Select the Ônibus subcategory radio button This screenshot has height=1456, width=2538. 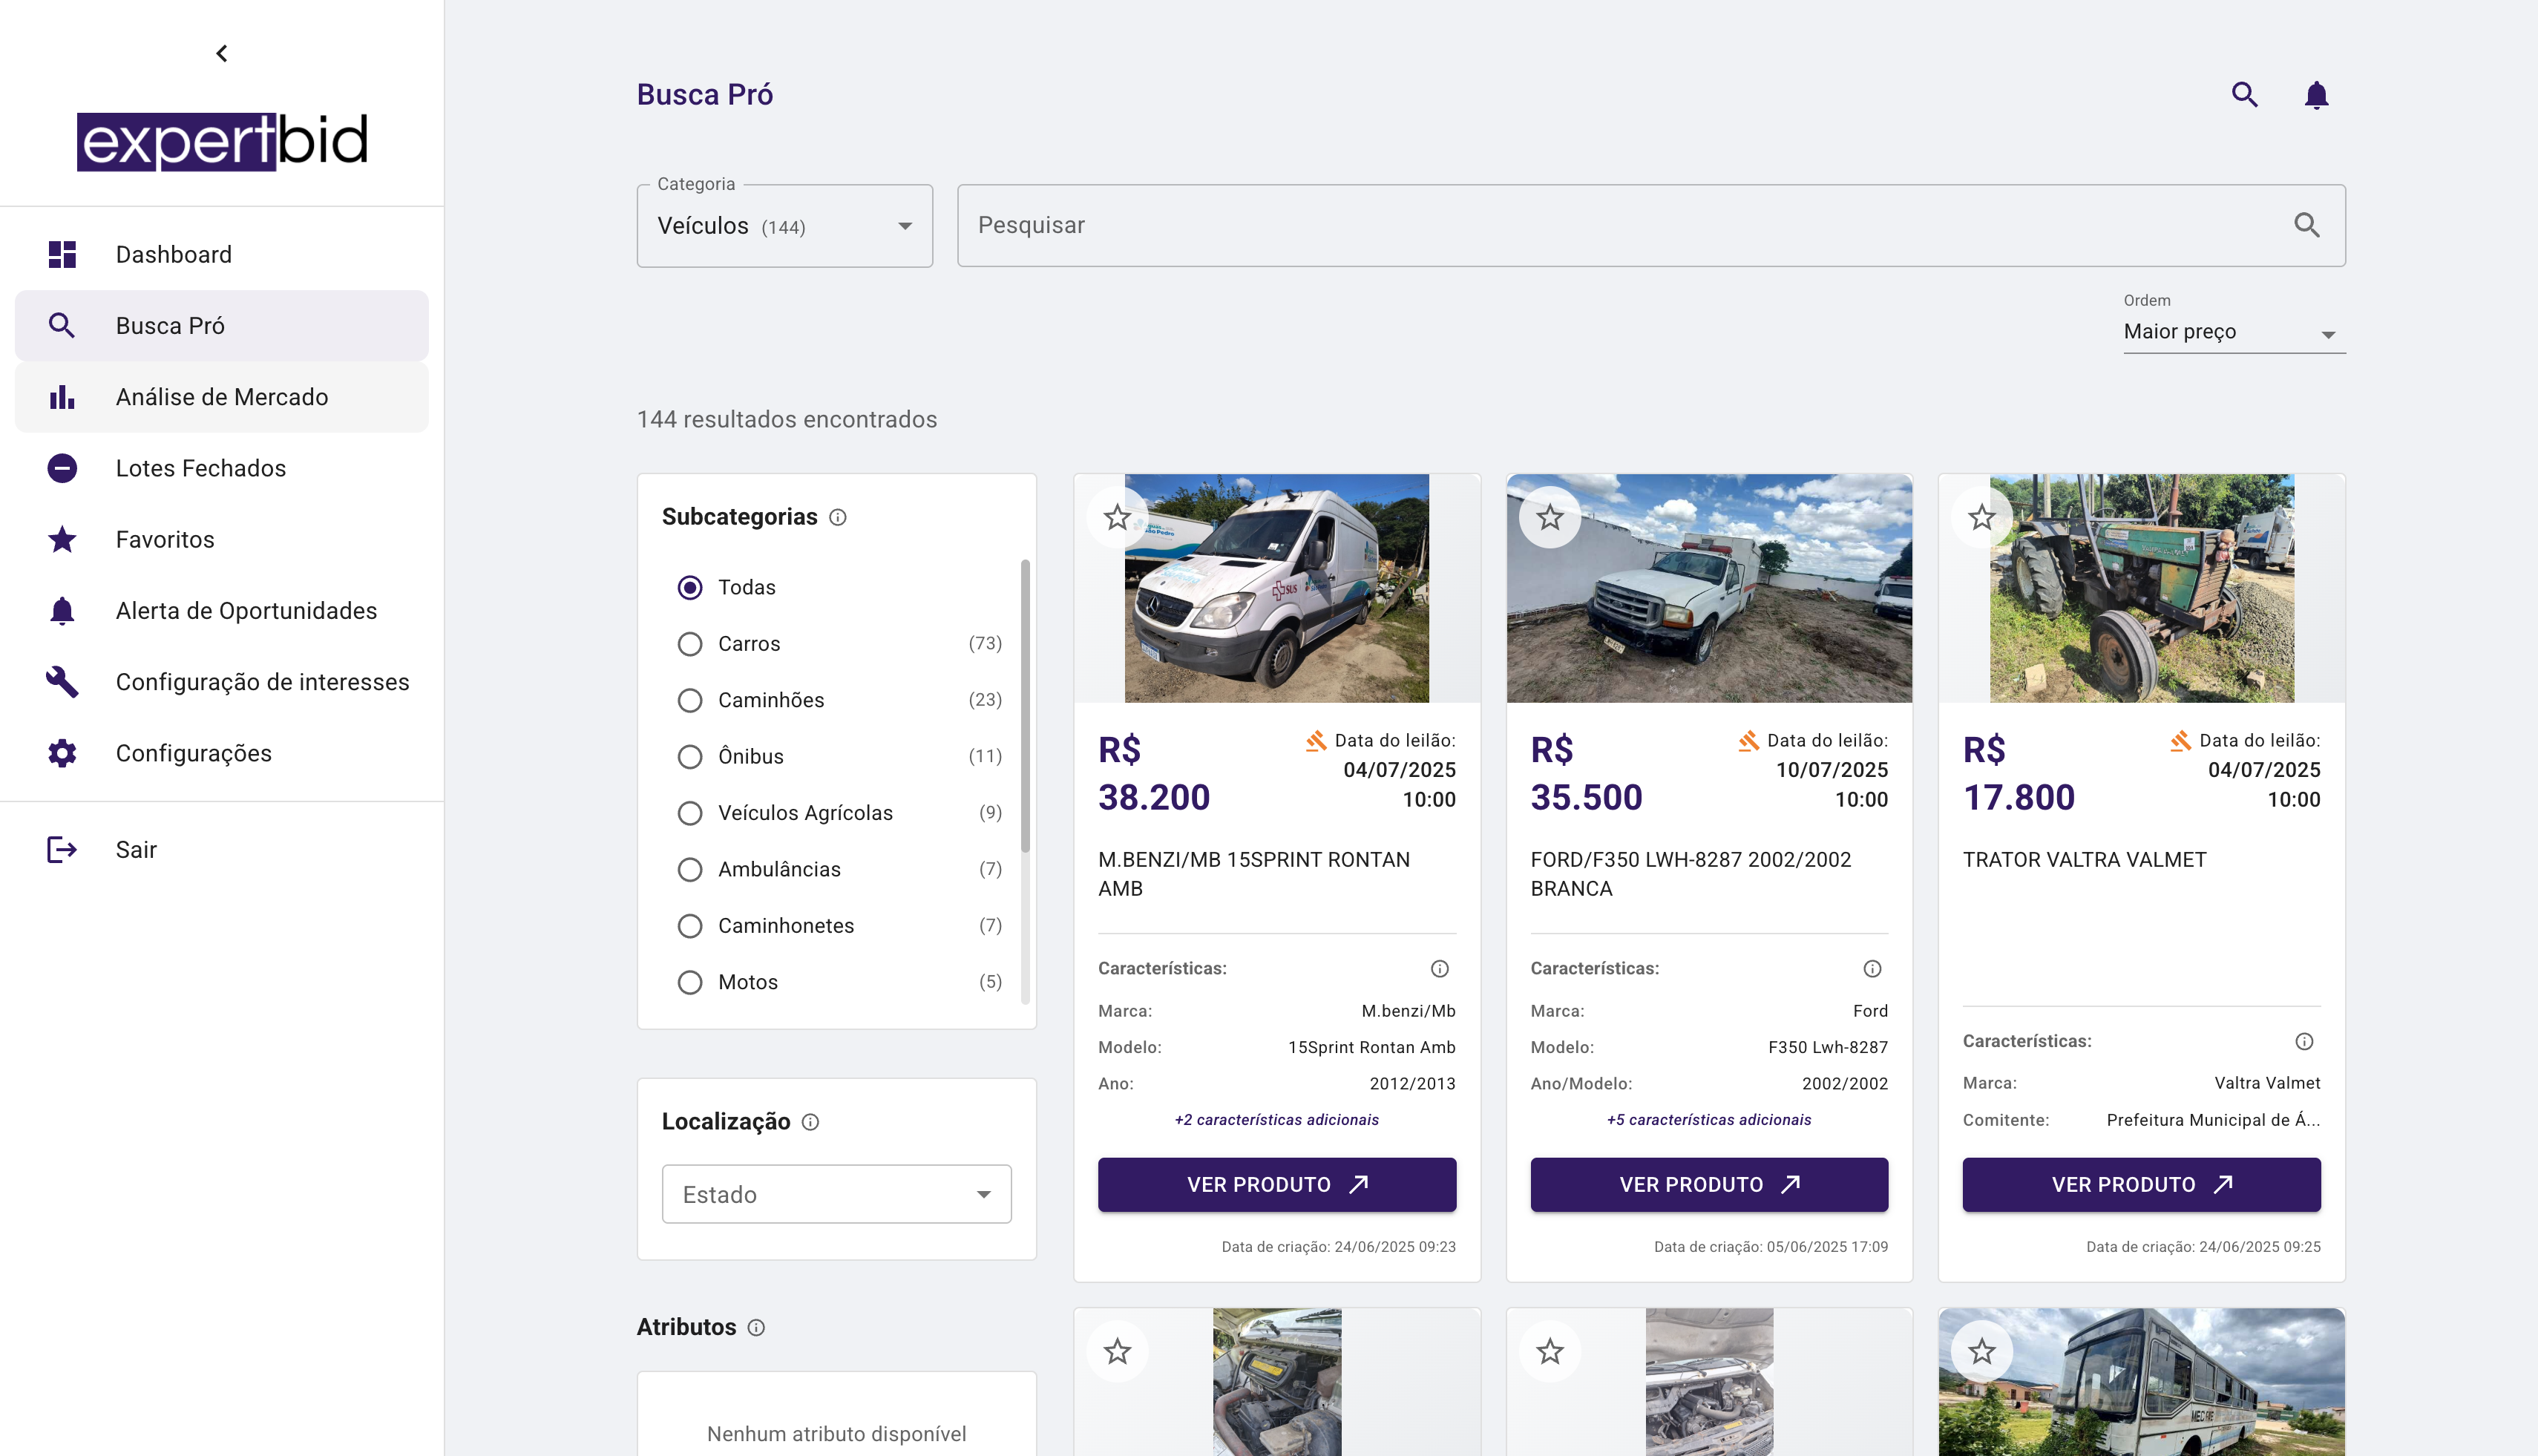[690, 756]
